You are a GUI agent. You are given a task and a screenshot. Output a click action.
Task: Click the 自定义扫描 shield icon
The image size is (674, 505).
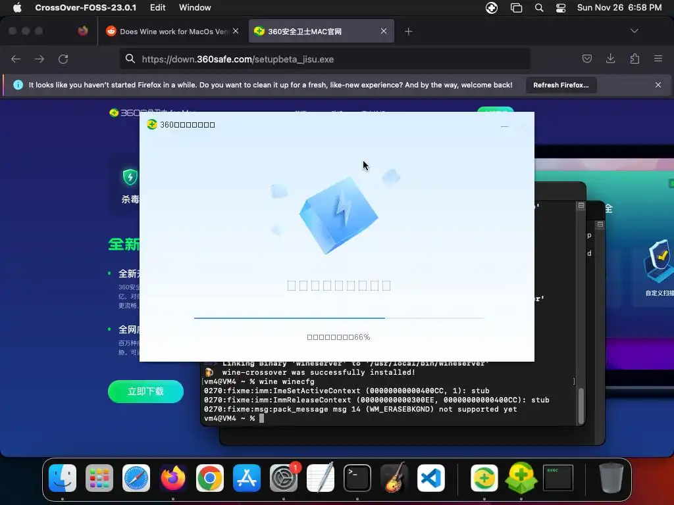(x=658, y=260)
